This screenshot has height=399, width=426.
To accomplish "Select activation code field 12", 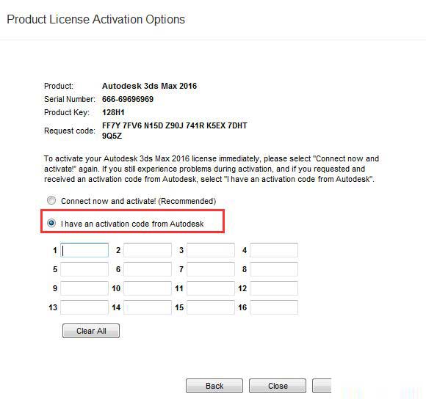I will (274, 288).
